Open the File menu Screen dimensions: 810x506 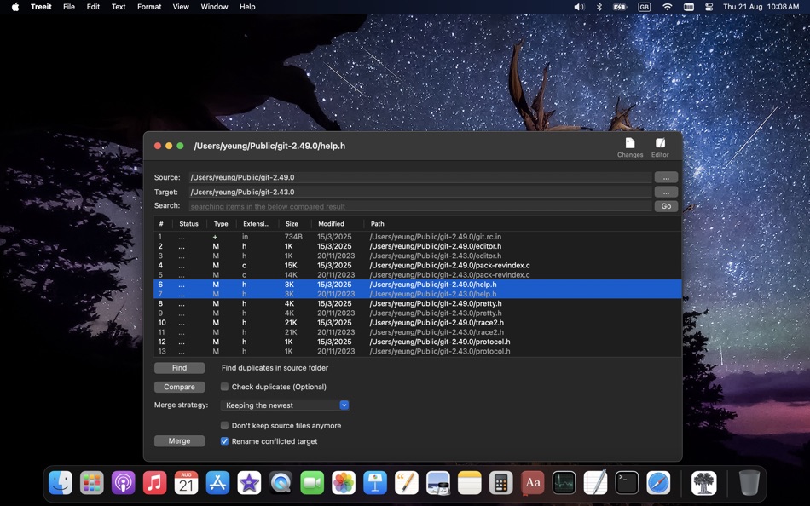click(69, 7)
